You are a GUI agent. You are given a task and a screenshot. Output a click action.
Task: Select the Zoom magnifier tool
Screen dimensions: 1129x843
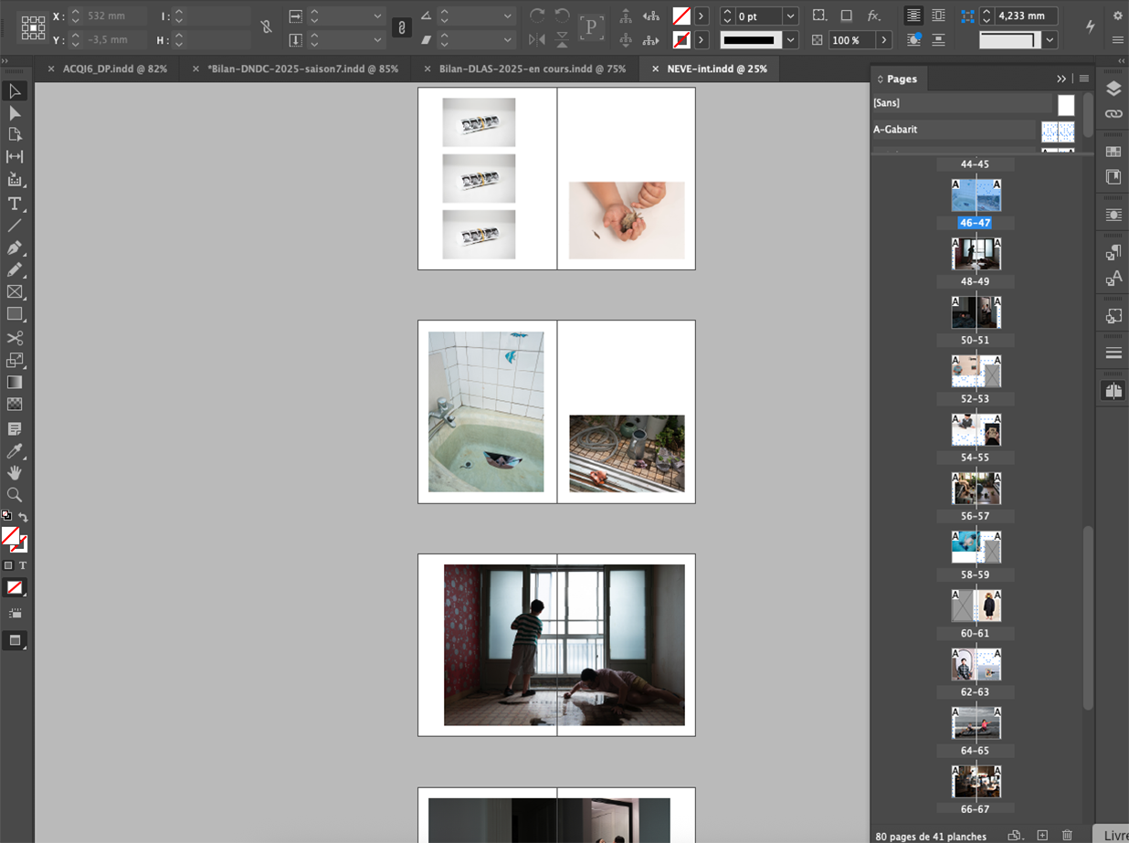(15, 494)
